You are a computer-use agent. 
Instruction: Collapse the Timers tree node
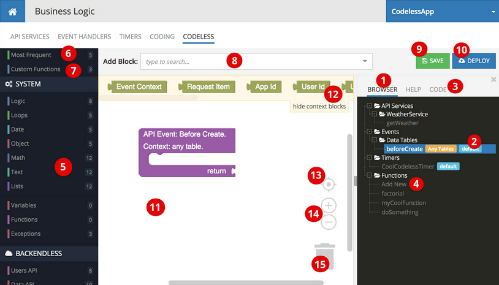click(x=369, y=158)
